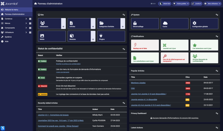Click the Joomla logo in the sidebar

(x=9, y=3)
